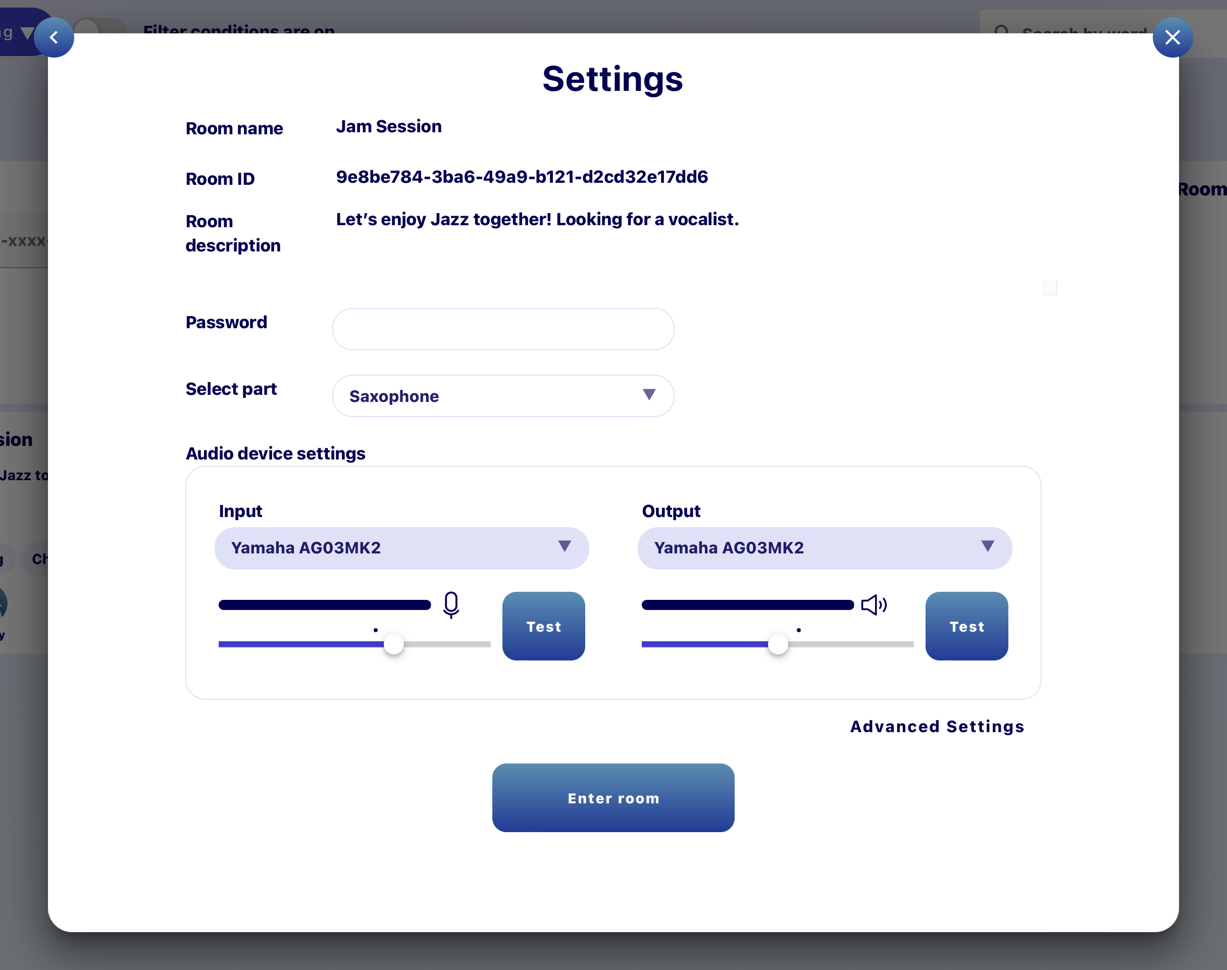
Task: Click the microphone icon
Action: 451,605
